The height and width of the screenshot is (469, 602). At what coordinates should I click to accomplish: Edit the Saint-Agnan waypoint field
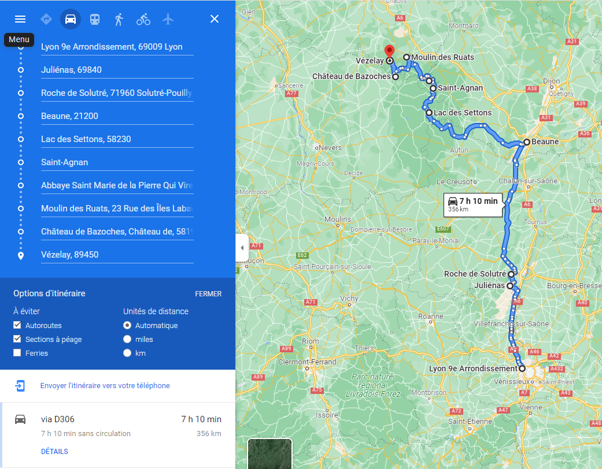click(x=117, y=162)
